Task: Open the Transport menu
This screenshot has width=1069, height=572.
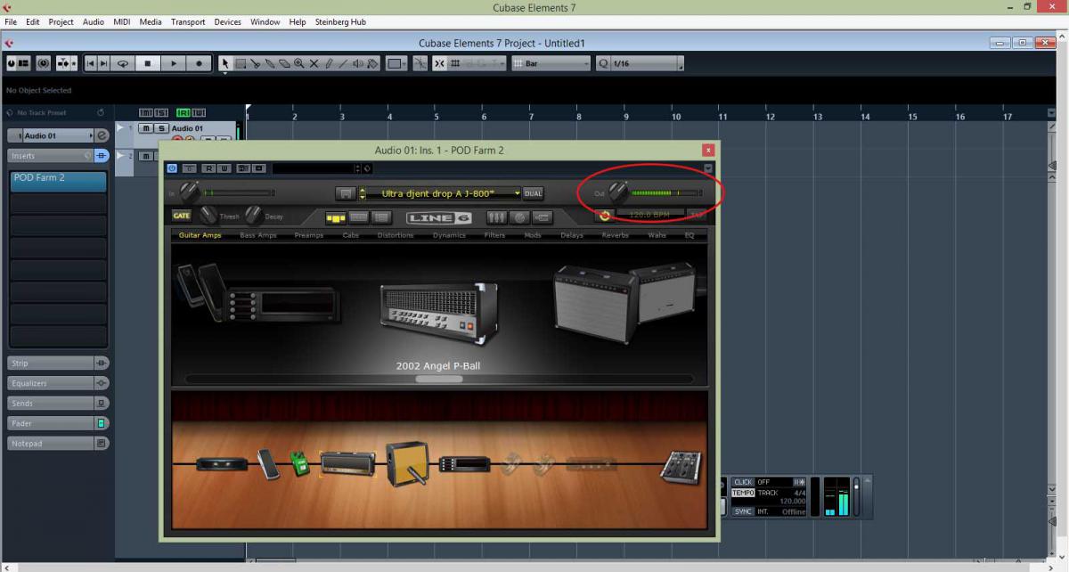Action: click(x=187, y=21)
